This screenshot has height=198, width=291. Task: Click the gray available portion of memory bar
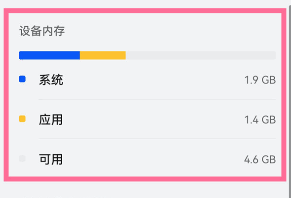[x=201, y=55]
